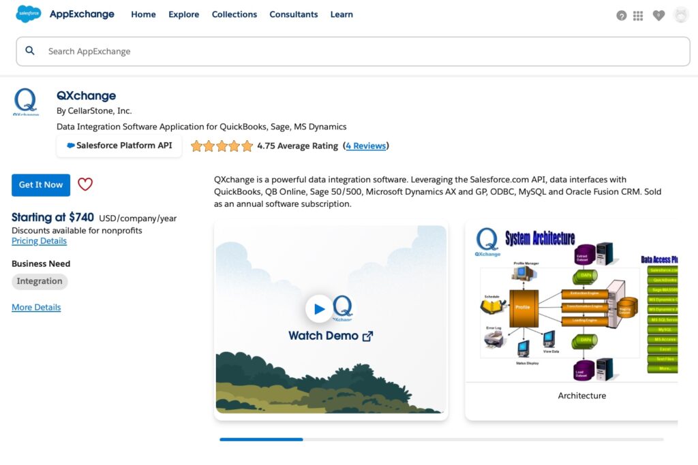
Task: Open the help question mark icon
Action: click(622, 16)
